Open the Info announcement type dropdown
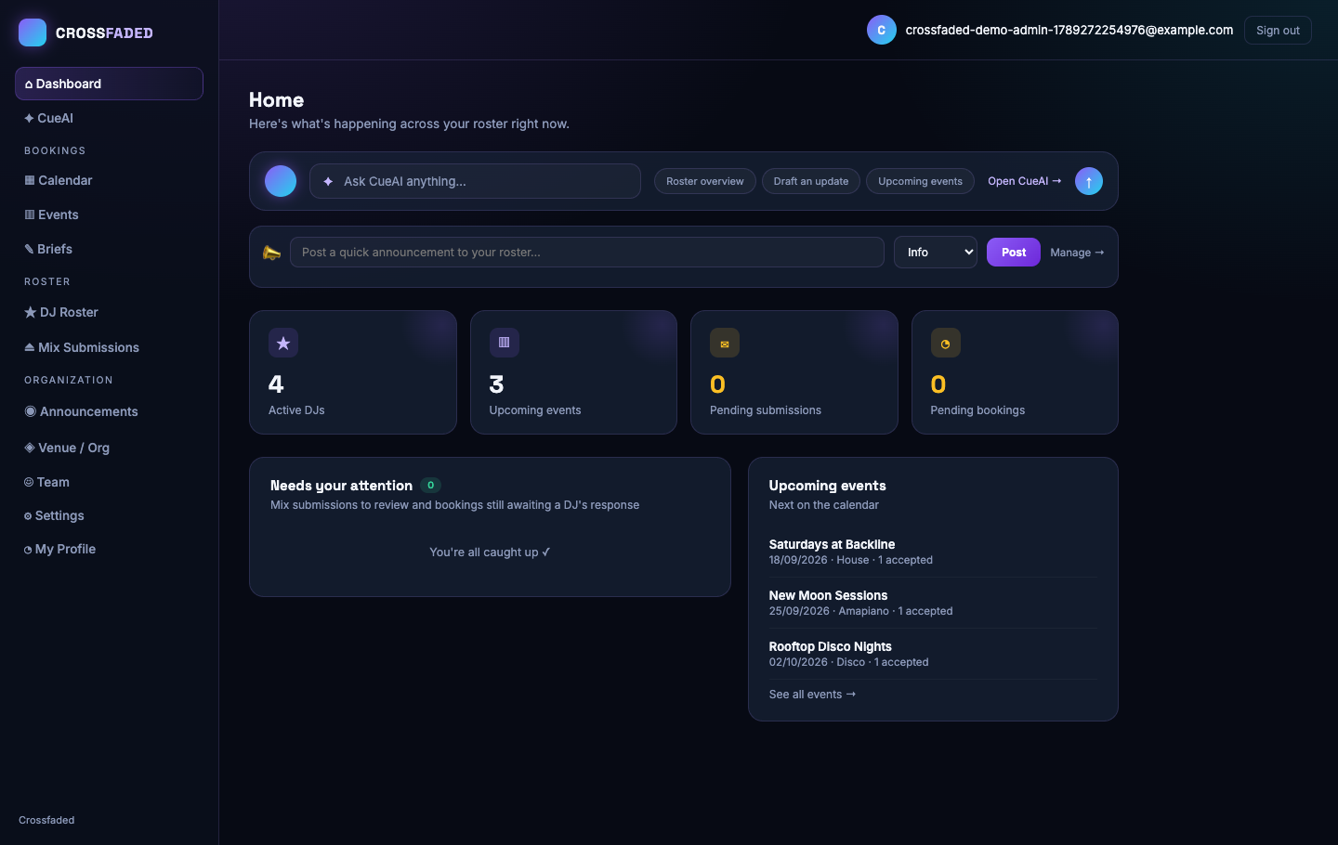 coord(936,252)
